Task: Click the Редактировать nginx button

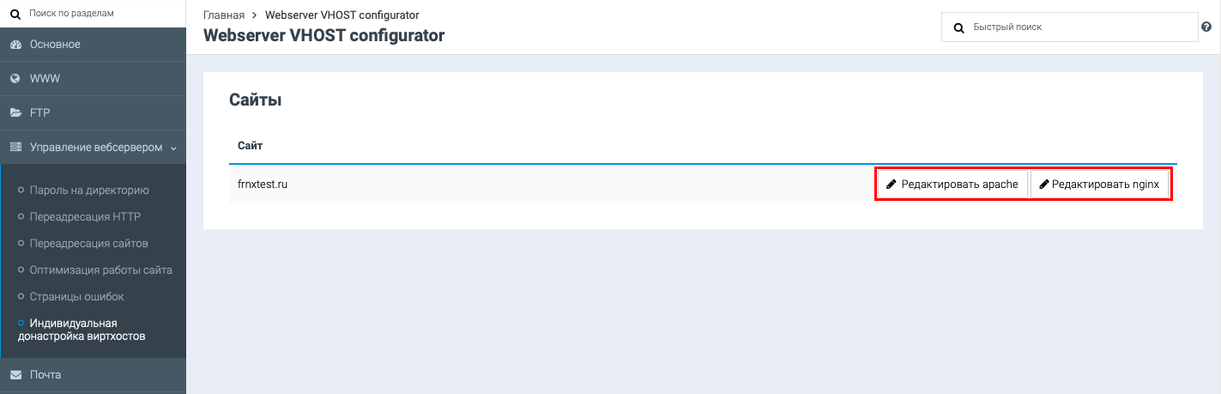Action: tap(1099, 185)
